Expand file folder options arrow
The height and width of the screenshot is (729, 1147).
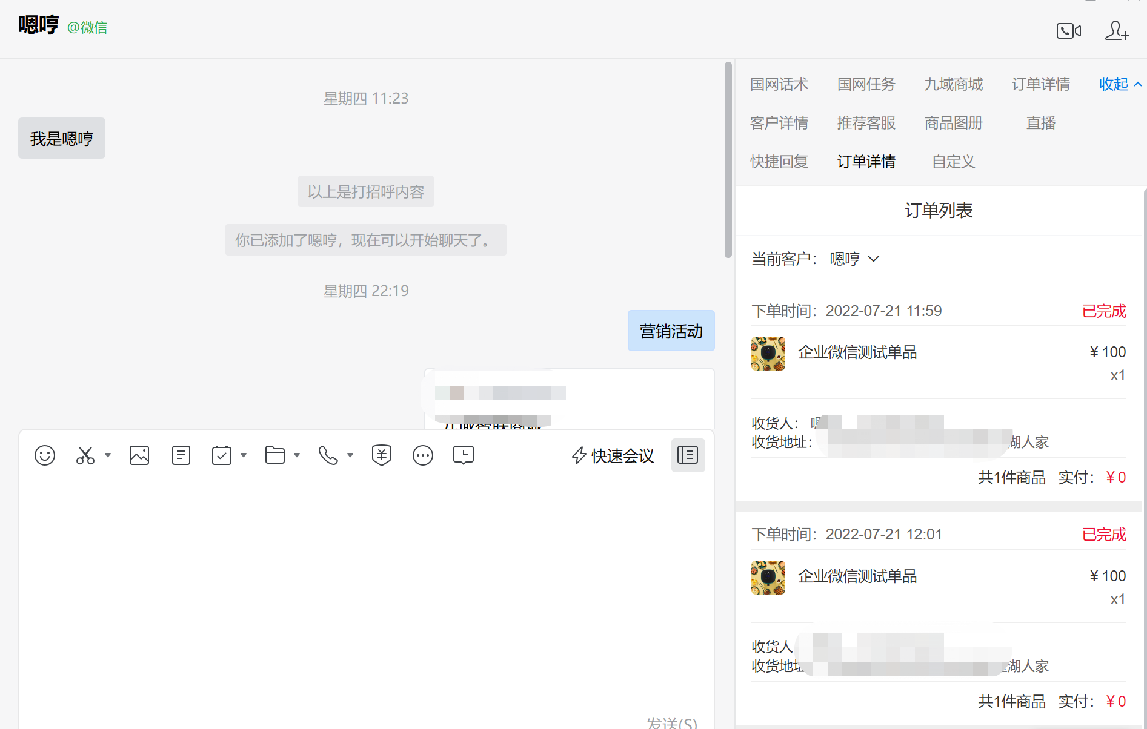click(x=297, y=455)
